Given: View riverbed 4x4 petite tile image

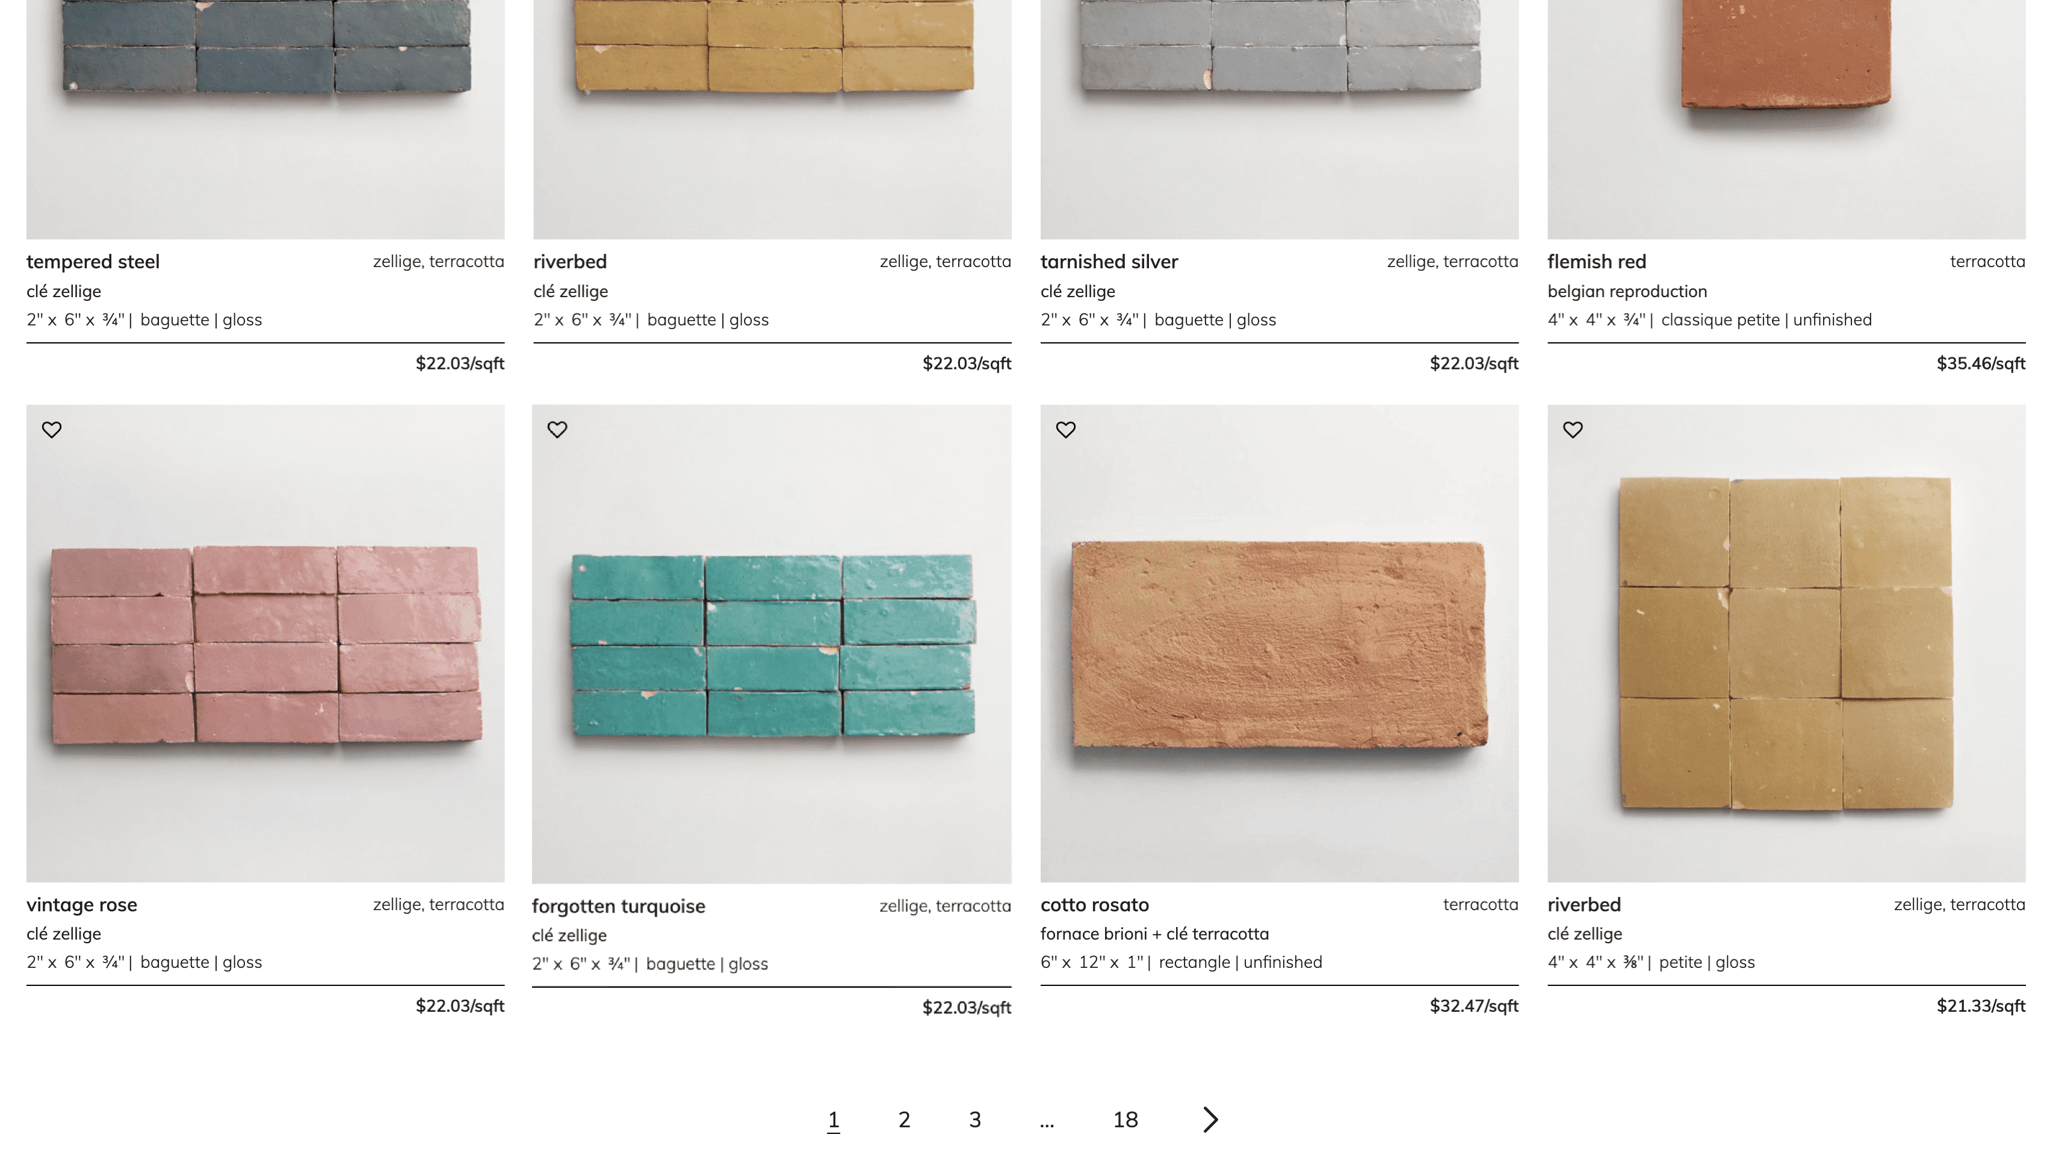Looking at the screenshot, I should coord(1786,643).
